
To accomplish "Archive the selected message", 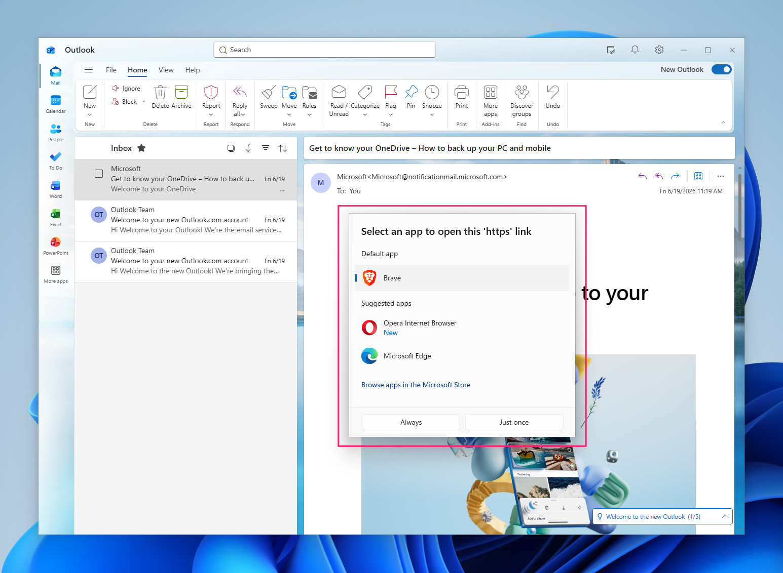I will click(x=181, y=97).
